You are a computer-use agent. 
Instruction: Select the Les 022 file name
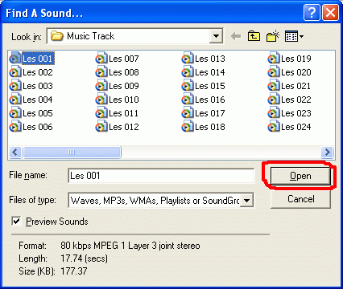(x=296, y=100)
